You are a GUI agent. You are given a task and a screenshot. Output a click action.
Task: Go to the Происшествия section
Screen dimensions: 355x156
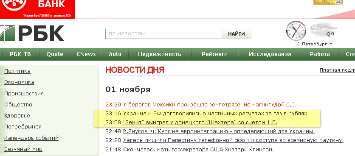24,94
